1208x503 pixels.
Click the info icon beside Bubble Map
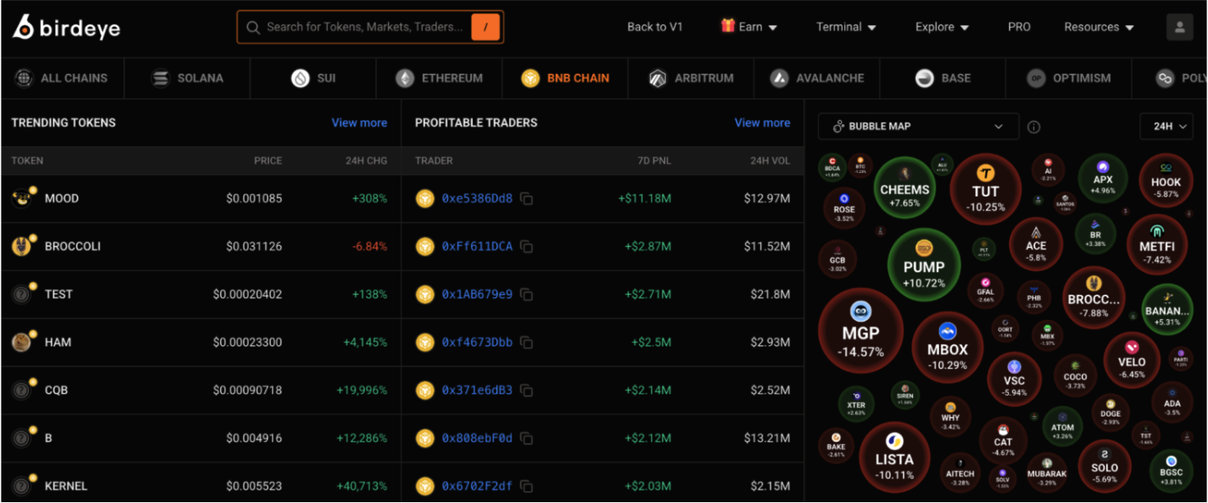coord(1034,127)
